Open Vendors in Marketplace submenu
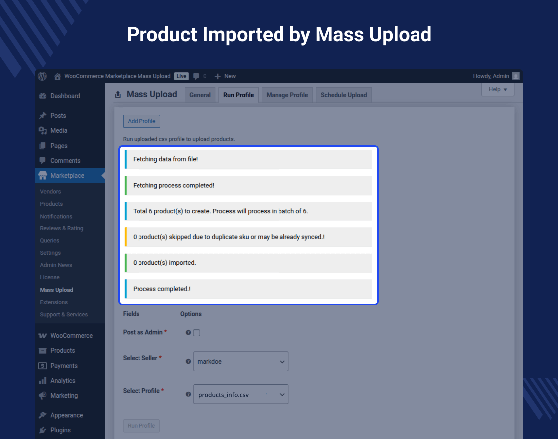The width and height of the screenshot is (558, 439). tap(50, 192)
